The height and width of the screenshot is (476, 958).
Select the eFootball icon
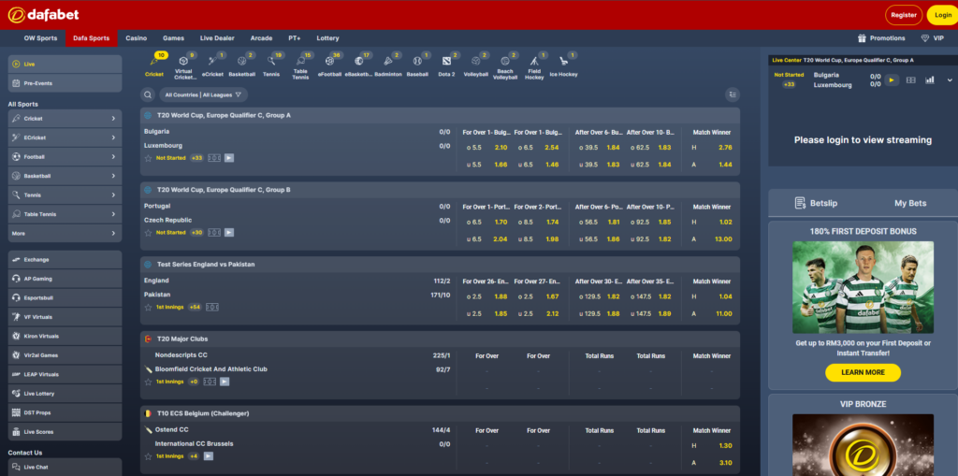(x=330, y=66)
